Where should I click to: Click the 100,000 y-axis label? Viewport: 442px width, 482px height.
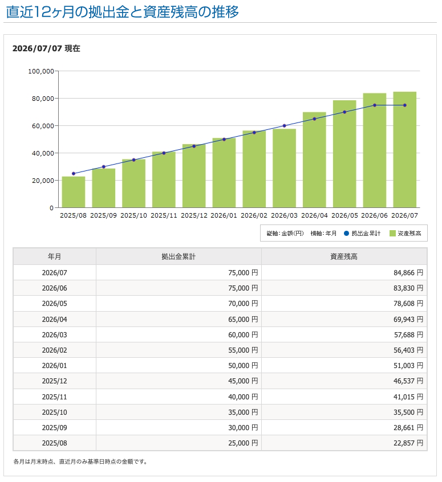coord(41,71)
